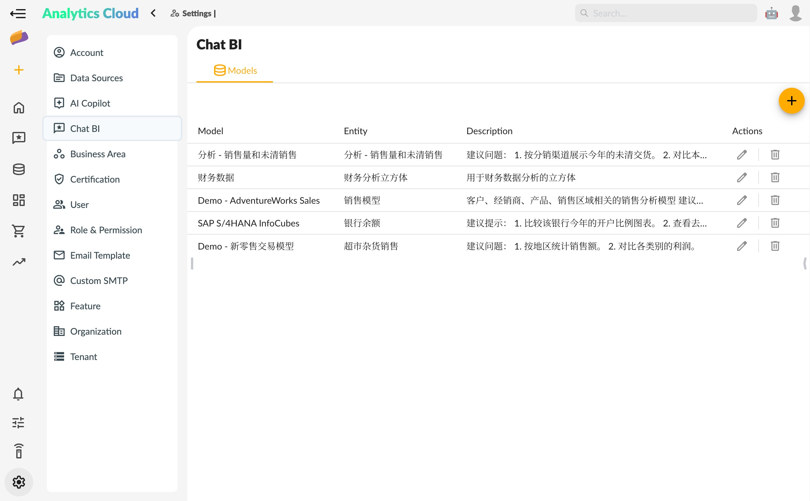810x501 pixels.
Task: Edit the 财务数据 model row
Action: [741, 178]
